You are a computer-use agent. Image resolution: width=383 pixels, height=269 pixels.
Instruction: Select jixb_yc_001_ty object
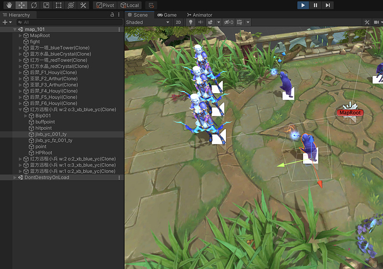click(51, 134)
